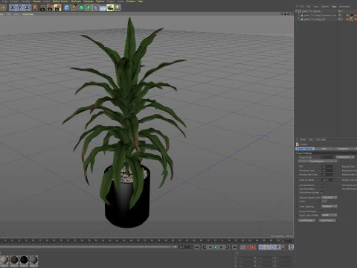Click dark texture tag on second object
357x268 pixels.
click(352, 15)
